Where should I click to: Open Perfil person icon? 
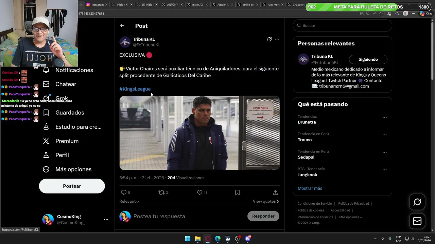[46, 155]
